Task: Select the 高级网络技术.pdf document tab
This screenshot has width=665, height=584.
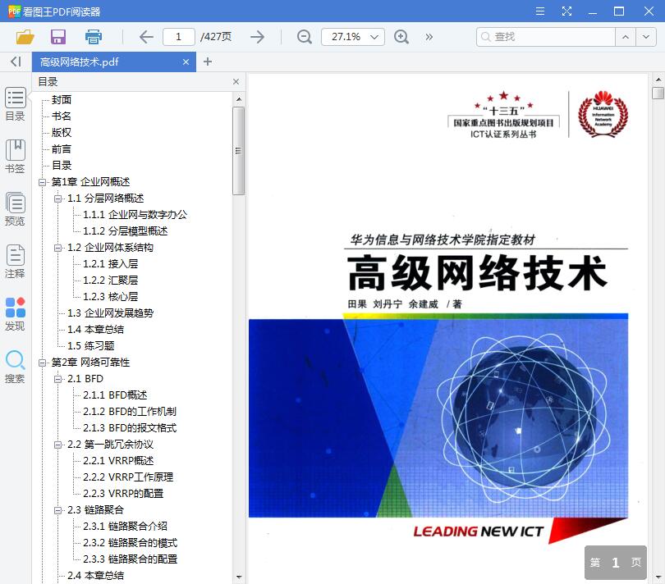Action: pos(107,62)
